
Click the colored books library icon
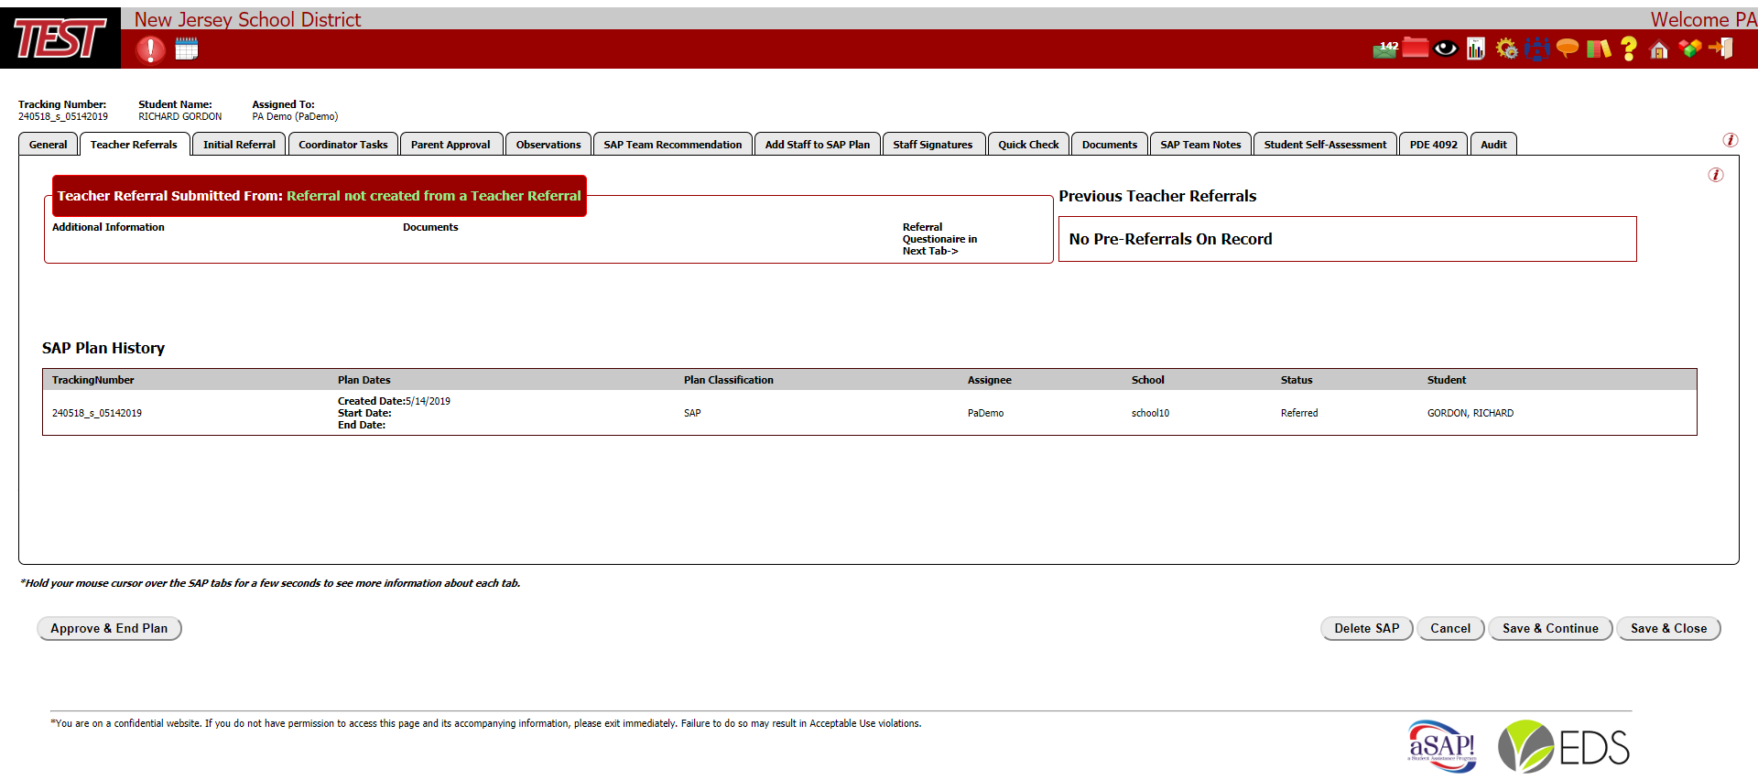click(1599, 49)
